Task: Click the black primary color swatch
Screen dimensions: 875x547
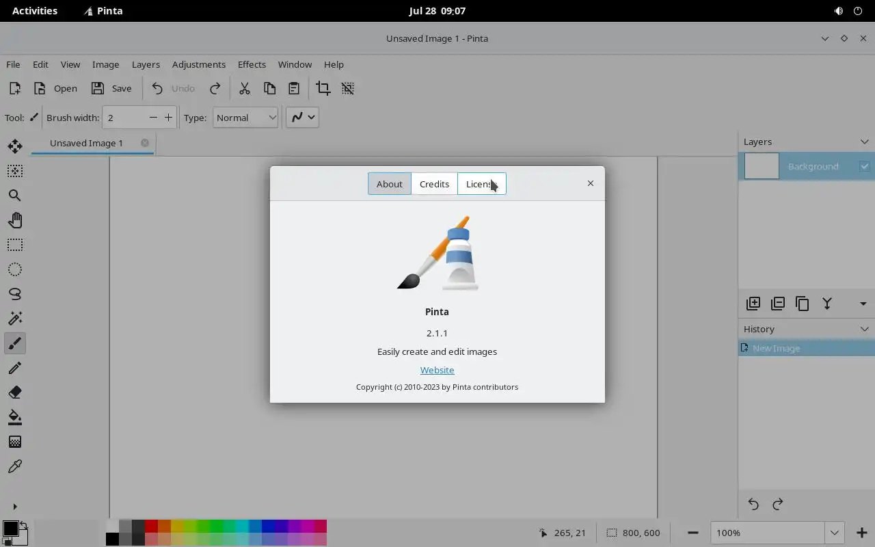Action: (x=10, y=529)
